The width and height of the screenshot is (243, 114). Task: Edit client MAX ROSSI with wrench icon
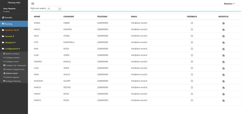223,49
